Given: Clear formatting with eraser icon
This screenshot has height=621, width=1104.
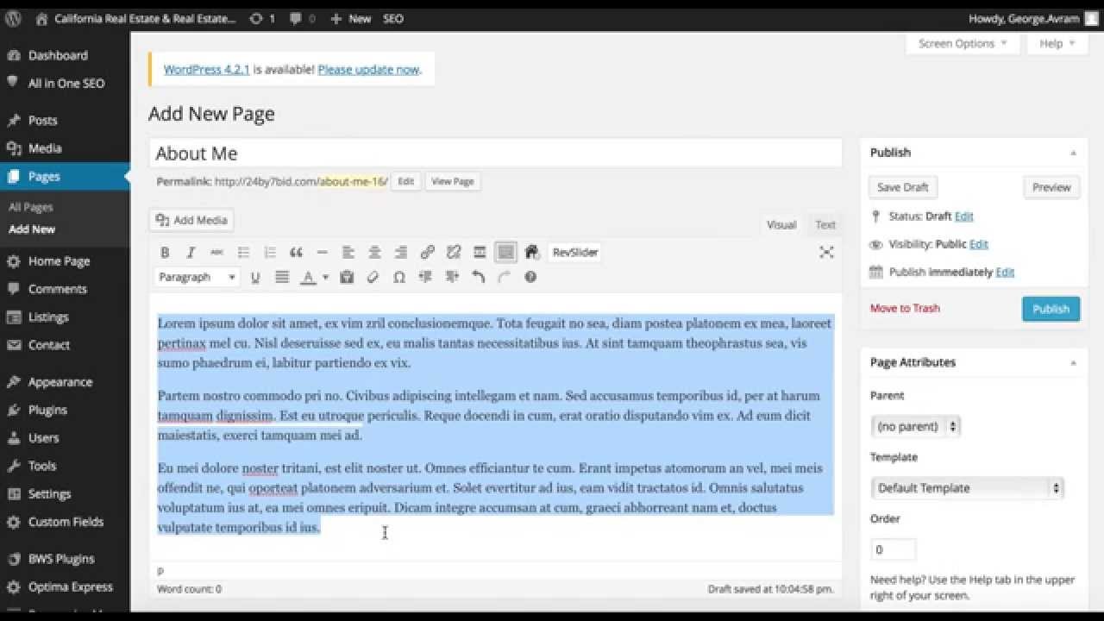Looking at the screenshot, I should click(x=373, y=277).
